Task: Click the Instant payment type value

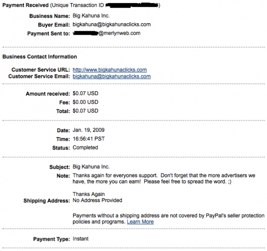Action: (81, 239)
